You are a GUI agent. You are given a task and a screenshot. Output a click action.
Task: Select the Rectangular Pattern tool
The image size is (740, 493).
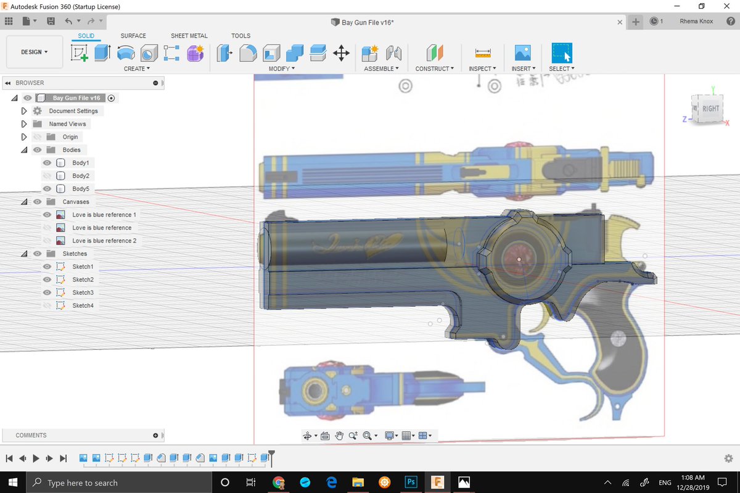click(171, 53)
